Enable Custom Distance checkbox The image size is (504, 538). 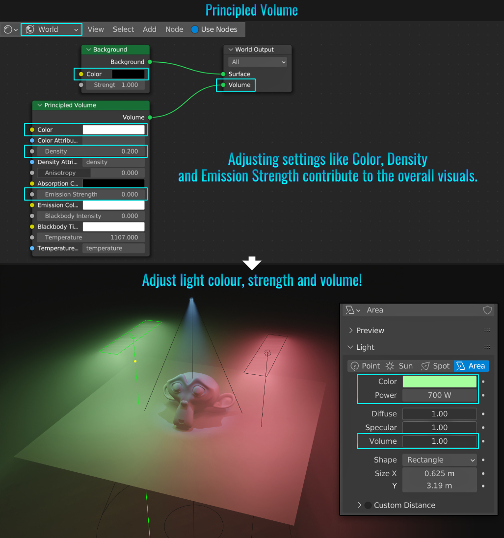368,505
